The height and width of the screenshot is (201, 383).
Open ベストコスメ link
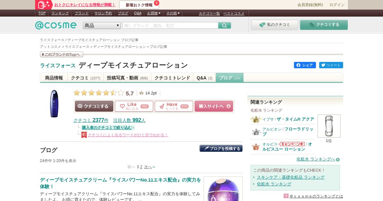[234, 13]
